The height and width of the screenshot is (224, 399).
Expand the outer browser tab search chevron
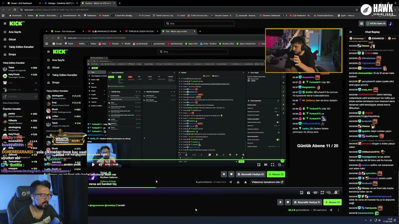(x=3, y=3)
